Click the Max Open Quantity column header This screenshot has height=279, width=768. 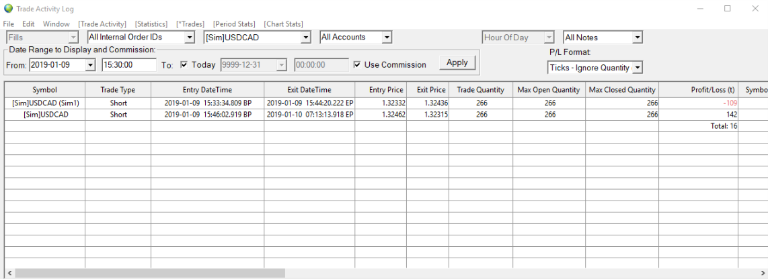549,90
